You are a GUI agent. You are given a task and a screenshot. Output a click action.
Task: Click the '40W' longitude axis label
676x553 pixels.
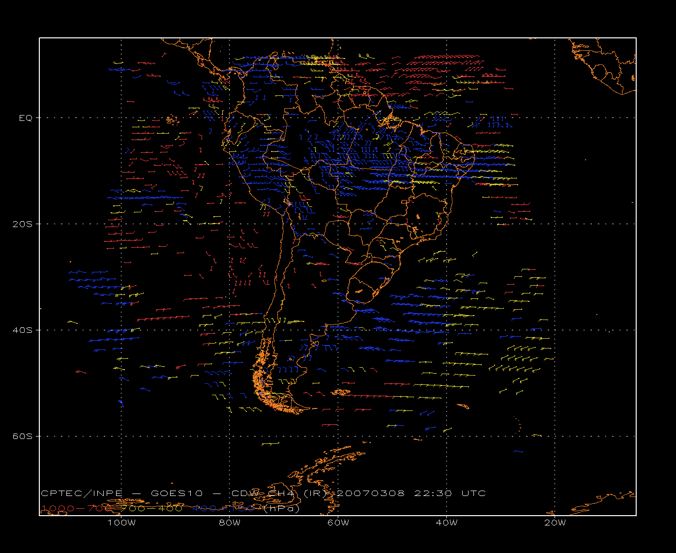click(446, 523)
